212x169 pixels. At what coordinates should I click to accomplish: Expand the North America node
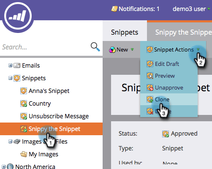3,167
